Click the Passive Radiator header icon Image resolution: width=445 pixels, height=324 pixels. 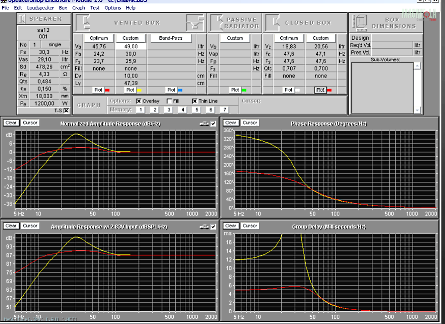(x=217, y=23)
